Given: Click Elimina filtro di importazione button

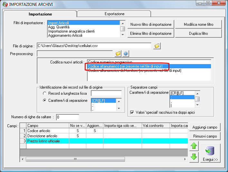Looking at the screenshot, I should [x=151, y=33].
